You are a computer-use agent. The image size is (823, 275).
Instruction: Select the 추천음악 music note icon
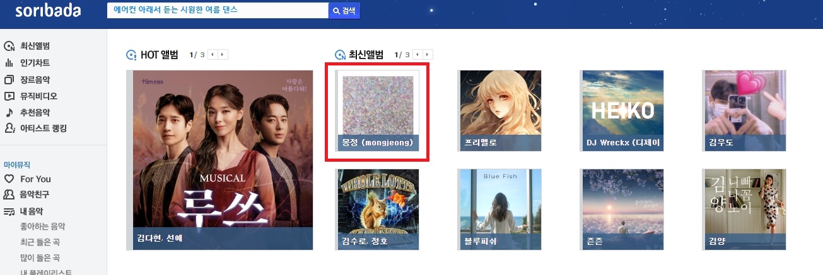[x=9, y=113]
